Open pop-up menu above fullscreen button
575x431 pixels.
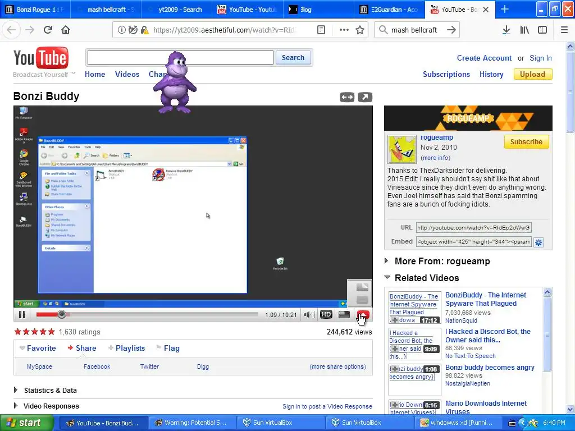(360, 293)
